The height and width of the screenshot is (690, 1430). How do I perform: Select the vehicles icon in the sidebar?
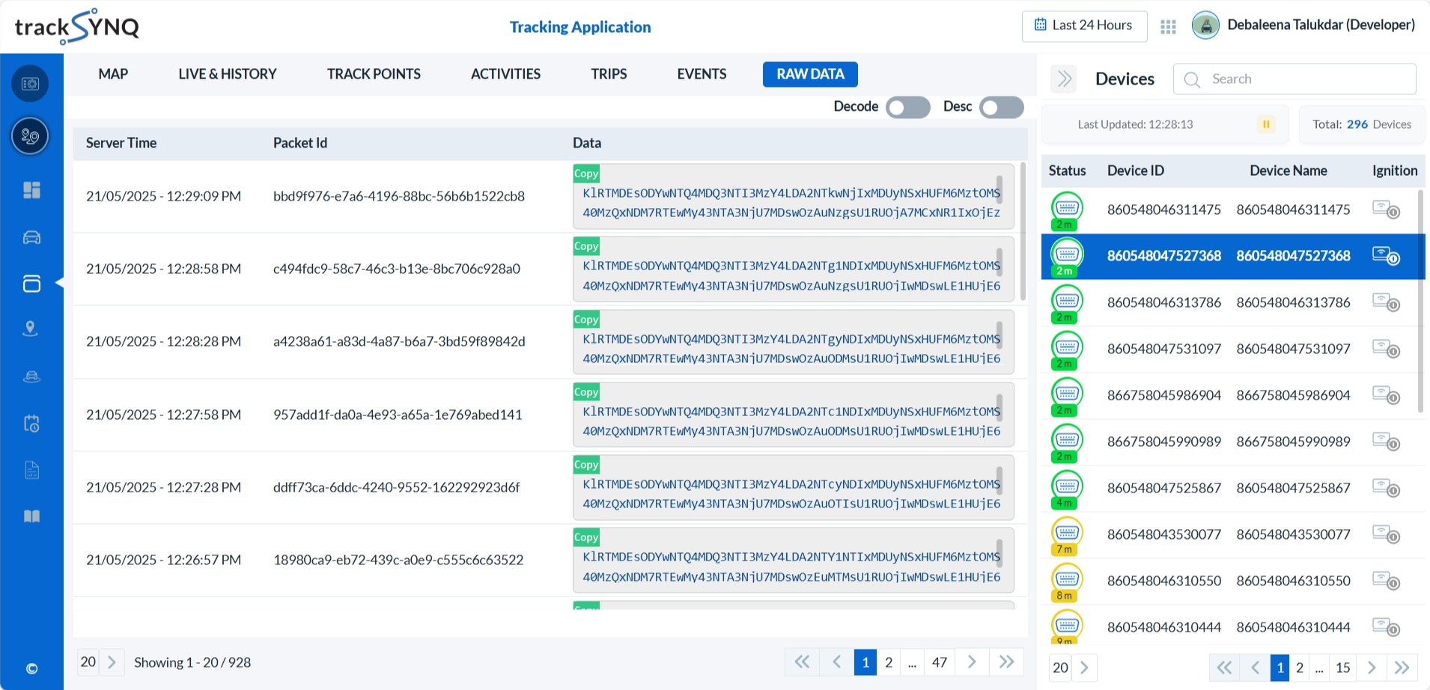click(31, 237)
